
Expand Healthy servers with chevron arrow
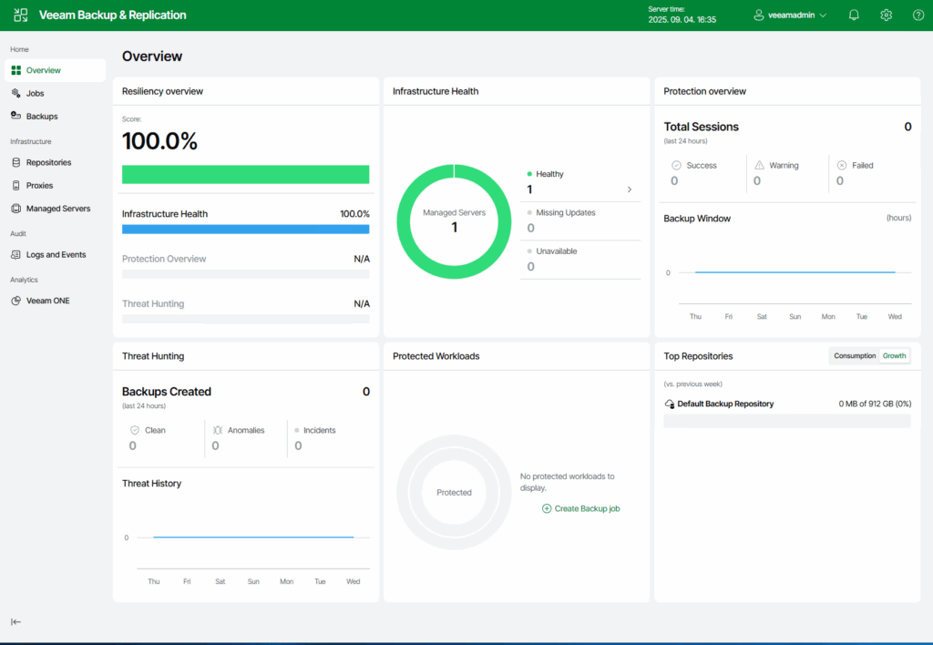629,189
